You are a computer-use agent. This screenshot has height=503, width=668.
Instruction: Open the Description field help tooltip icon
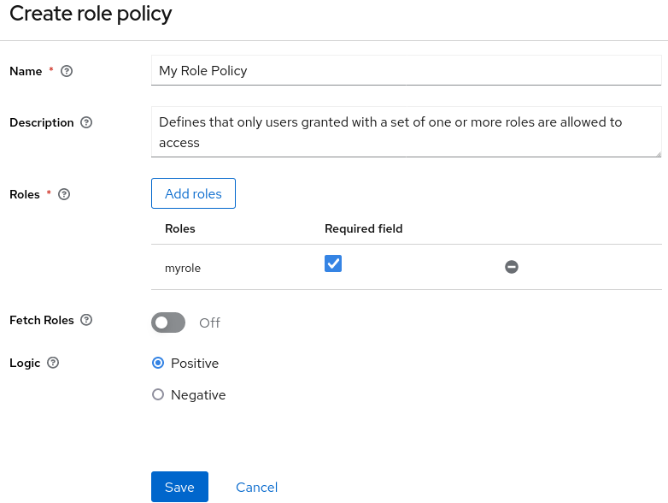86,123
